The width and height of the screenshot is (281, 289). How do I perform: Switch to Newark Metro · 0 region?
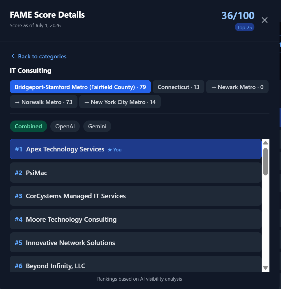click(x=237, y=87)
